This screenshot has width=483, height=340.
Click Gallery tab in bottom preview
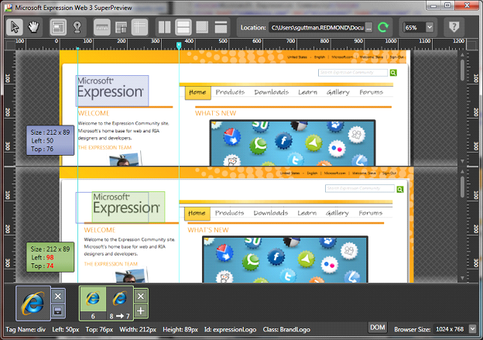[337, 213]
